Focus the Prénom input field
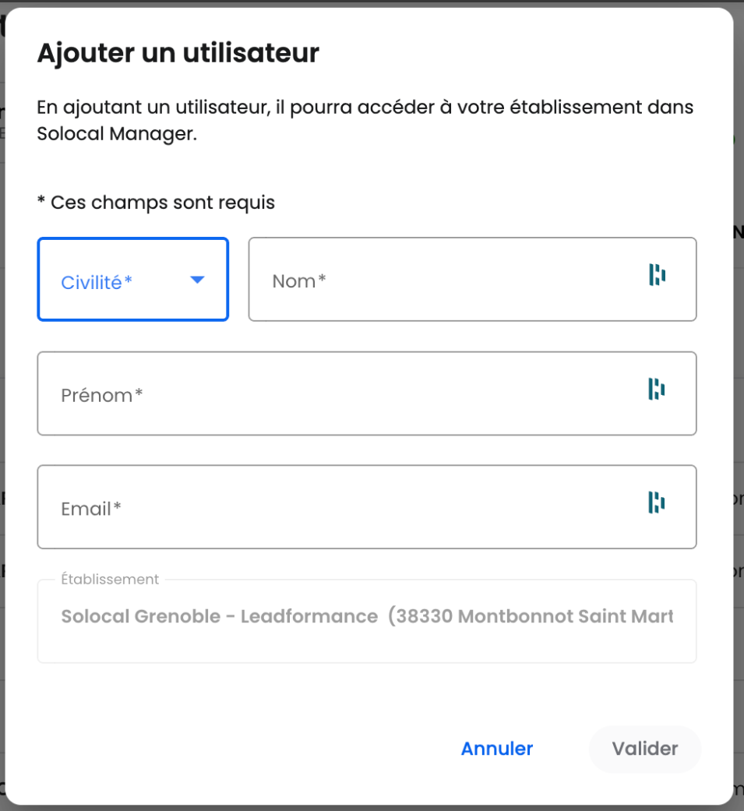 click(335, 394)
